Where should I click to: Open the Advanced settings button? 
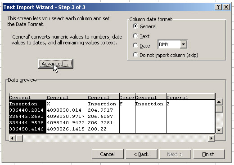point(55,64)
